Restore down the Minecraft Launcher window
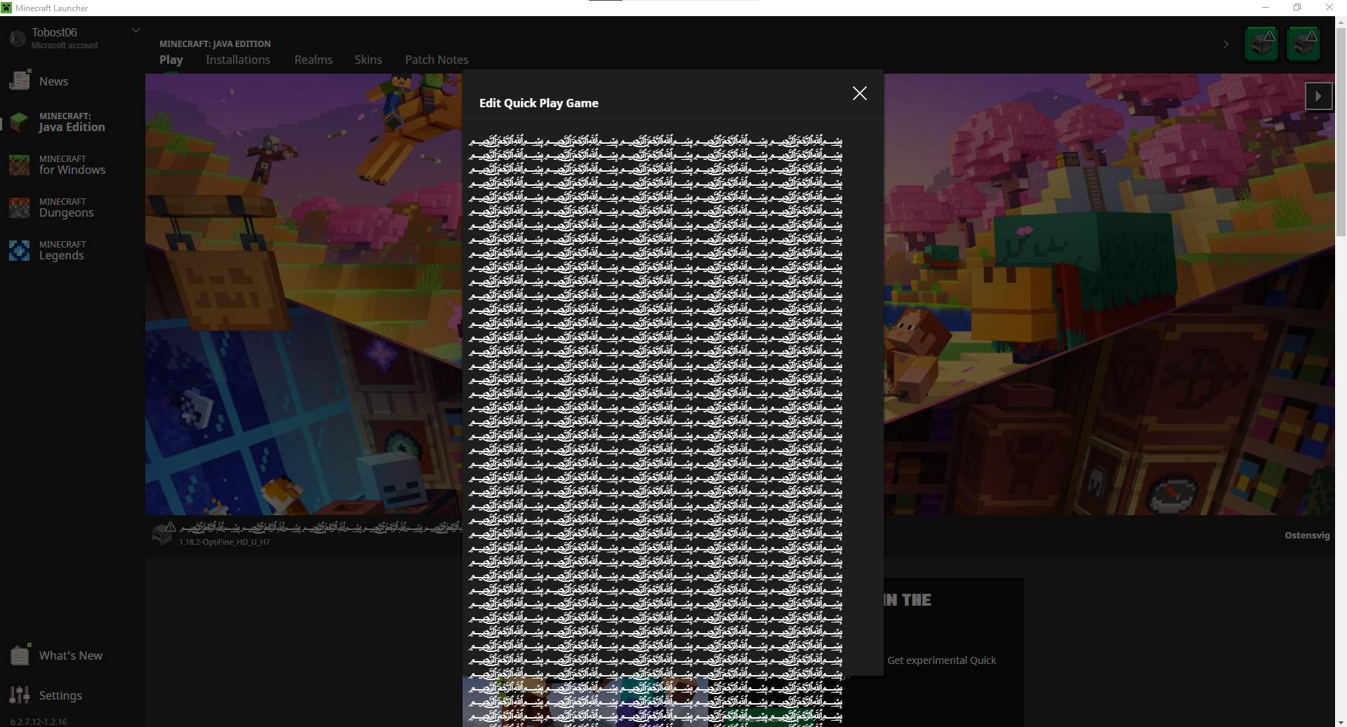 pyautogui.click(x=1297, y=8)
